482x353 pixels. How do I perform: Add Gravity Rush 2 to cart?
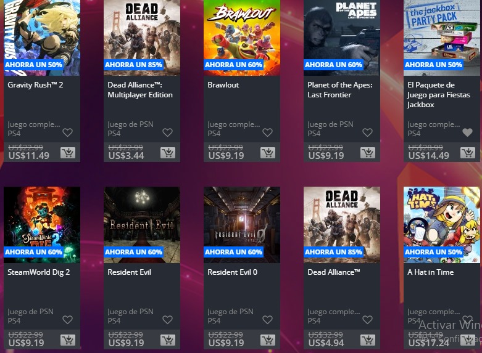coord(68,153)
